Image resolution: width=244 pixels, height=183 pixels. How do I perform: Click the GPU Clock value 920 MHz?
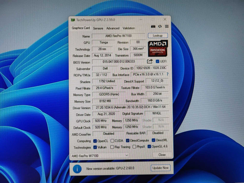tap(101, 120)
